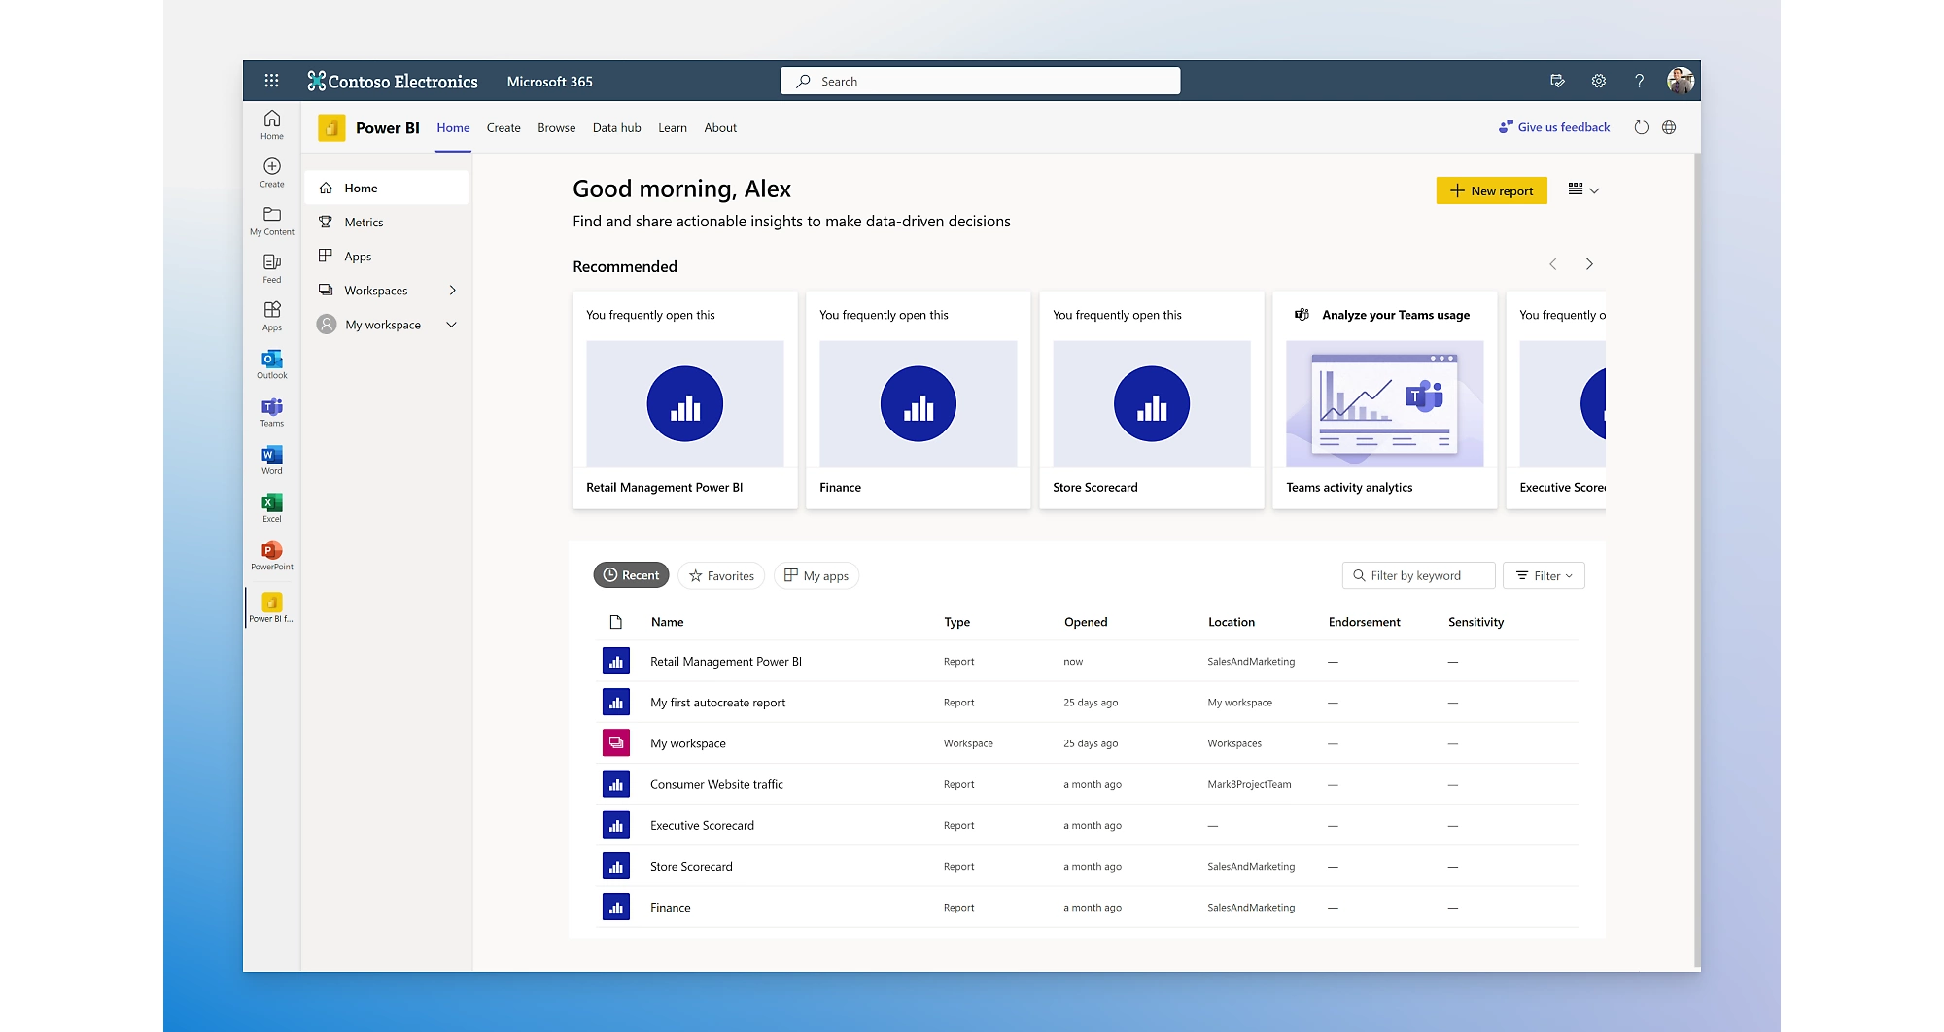Click the refresh icon near feedback

pyautogui.click(x=1641, y=127)
